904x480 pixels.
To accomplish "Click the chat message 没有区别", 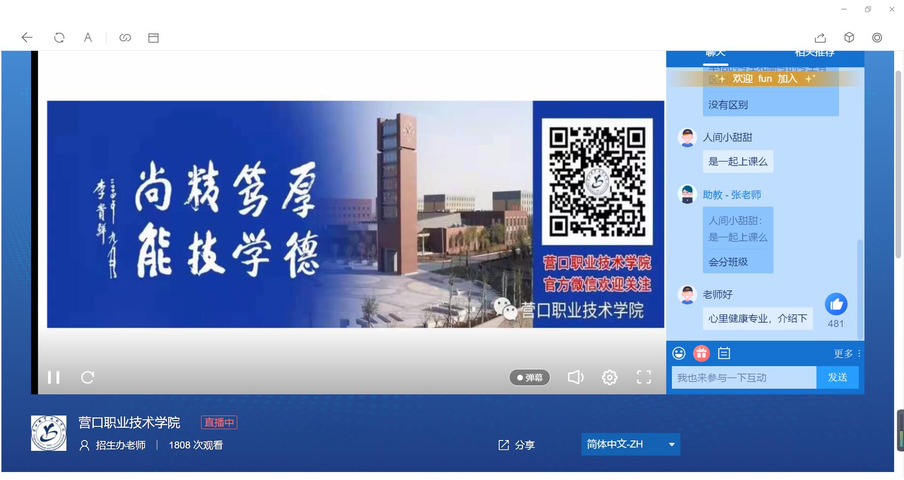I will pos(728,105).
